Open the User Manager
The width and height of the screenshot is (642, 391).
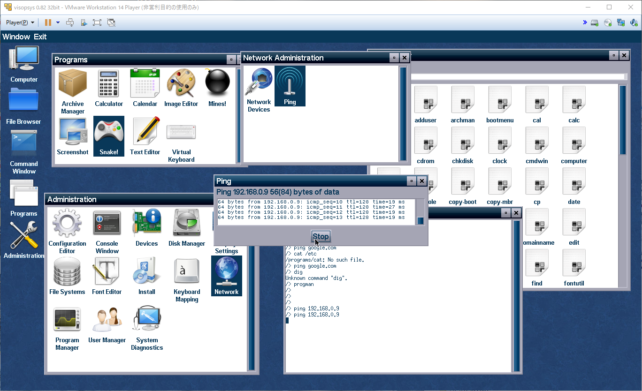(x=107, y=324)
